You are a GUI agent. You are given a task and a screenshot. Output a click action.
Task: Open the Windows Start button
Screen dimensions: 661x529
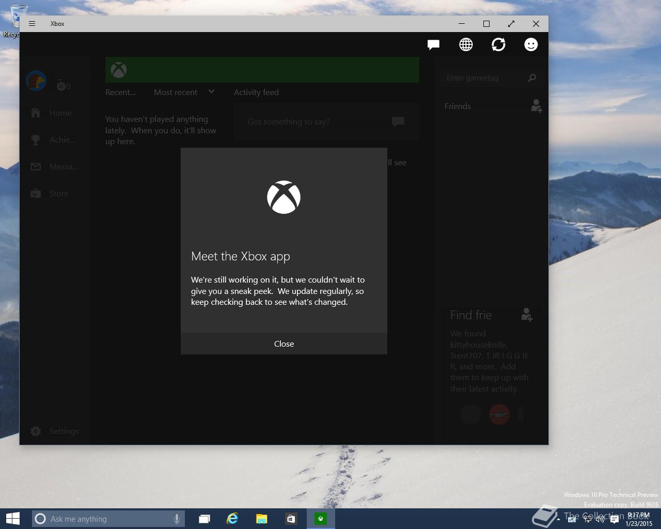[13, 519]
